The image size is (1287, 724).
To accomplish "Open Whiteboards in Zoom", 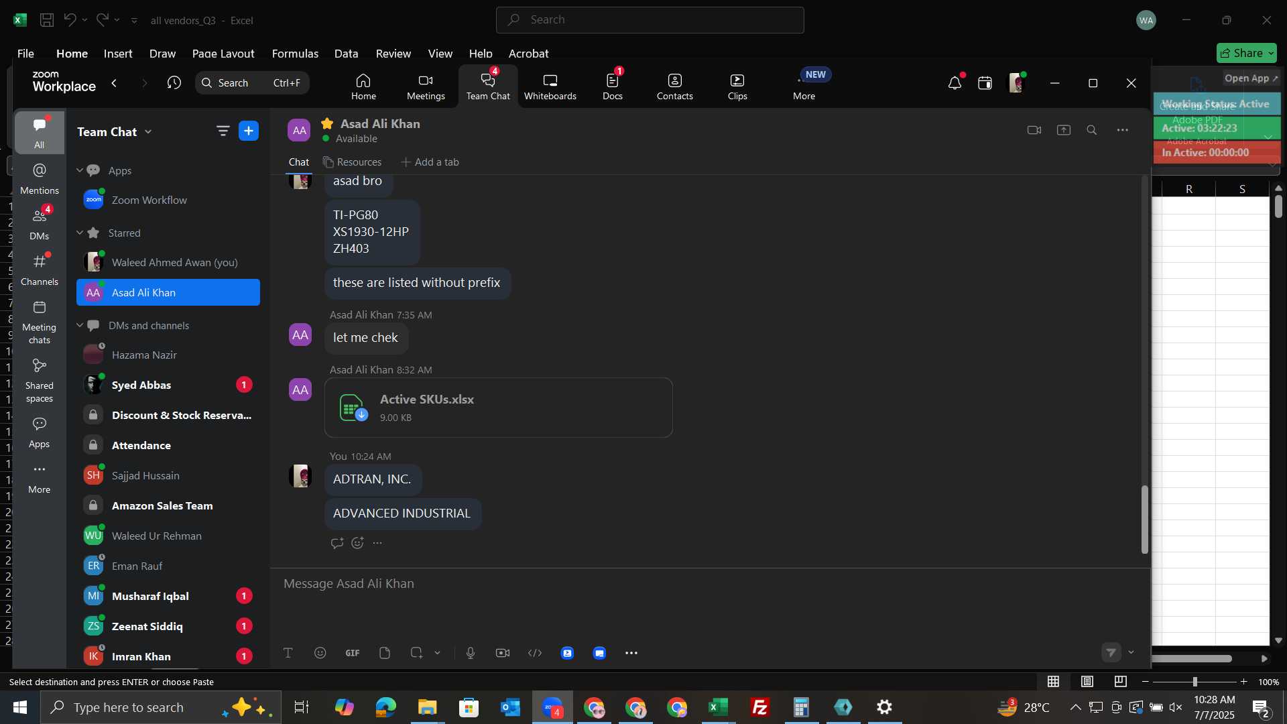I will coord(550,86).
